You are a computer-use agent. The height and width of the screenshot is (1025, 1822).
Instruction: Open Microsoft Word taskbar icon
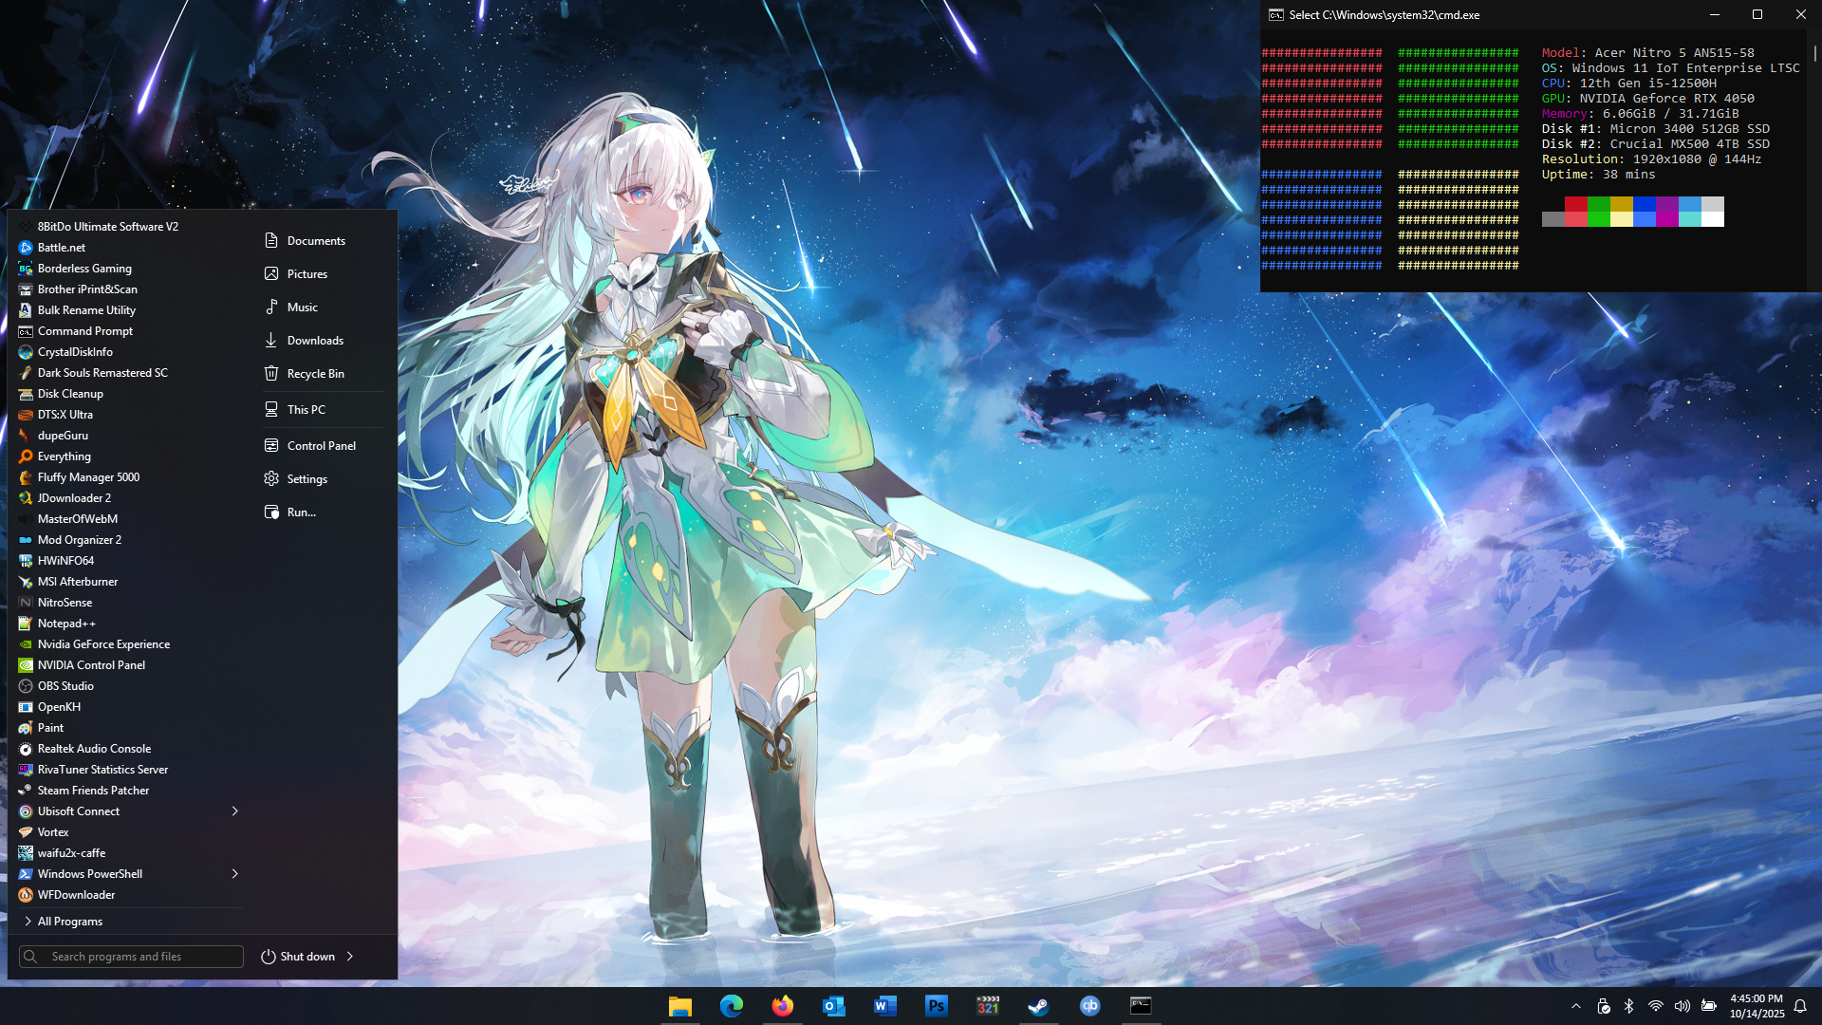(x=884, y=1006)
